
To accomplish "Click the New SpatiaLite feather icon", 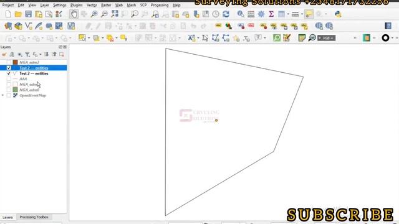I will 39,26.
